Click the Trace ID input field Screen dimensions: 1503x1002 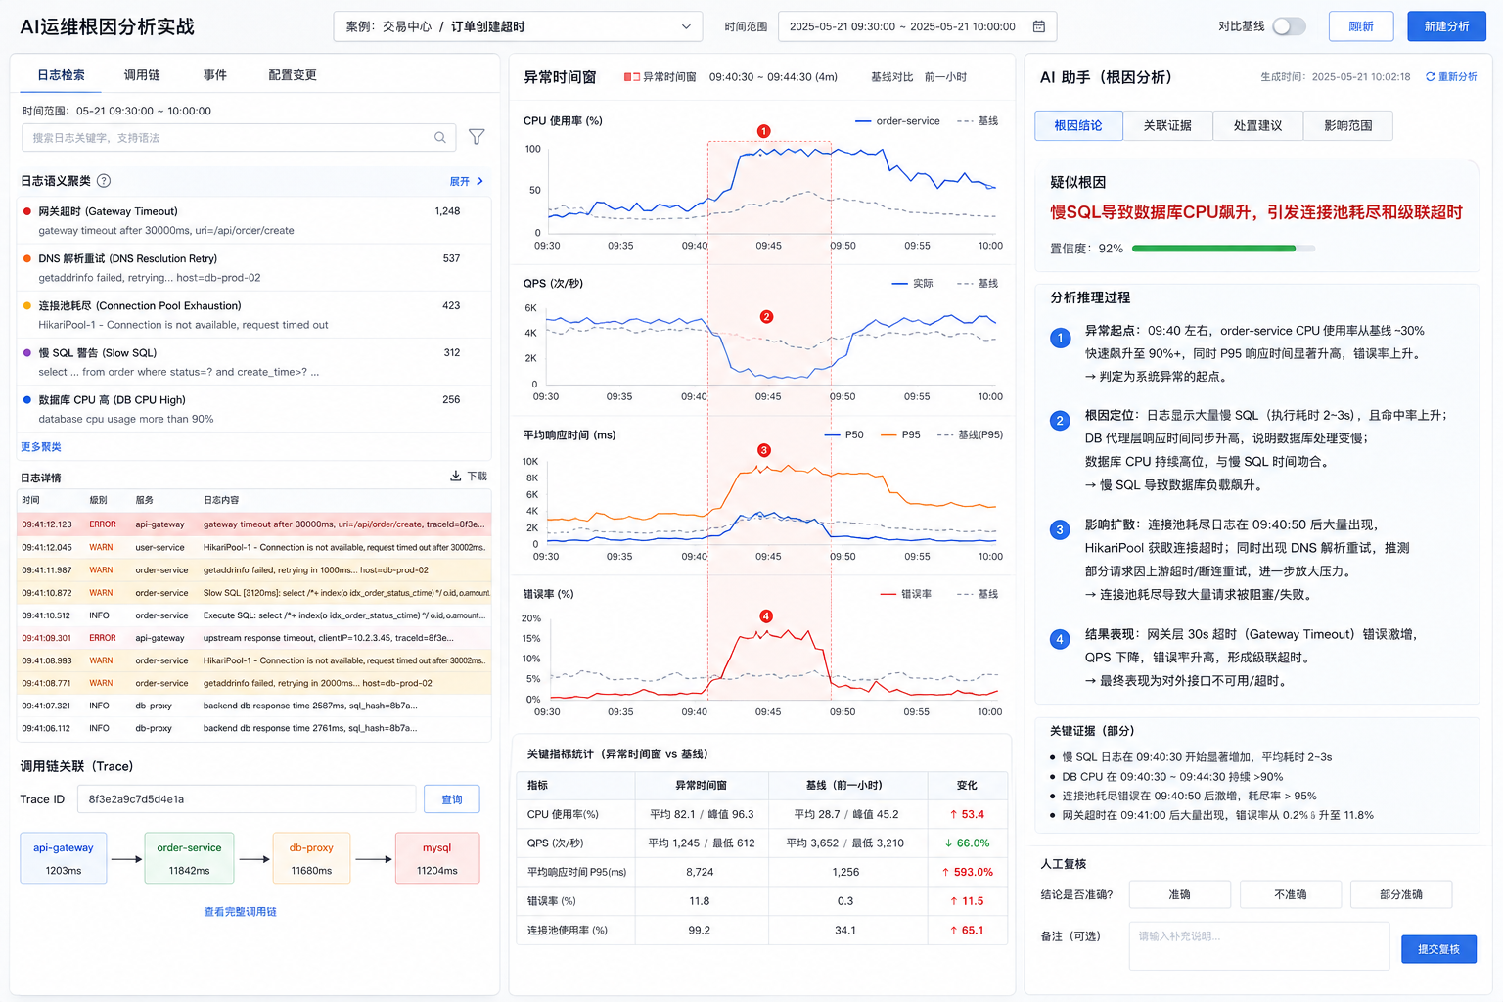pos(247,799)
